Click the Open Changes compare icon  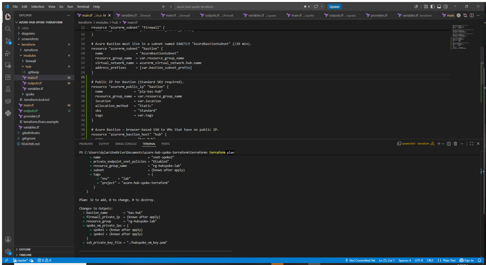tap(465, 15)
